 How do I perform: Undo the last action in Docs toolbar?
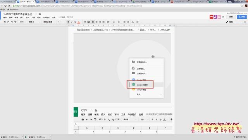click(x=8, y=22)
